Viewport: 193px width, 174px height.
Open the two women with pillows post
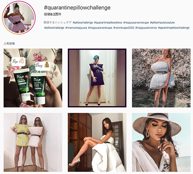click(33, 142)
